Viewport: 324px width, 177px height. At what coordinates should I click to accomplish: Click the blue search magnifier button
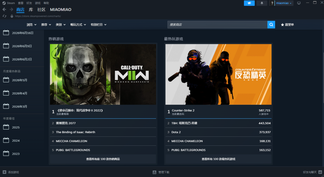(271, 25)
